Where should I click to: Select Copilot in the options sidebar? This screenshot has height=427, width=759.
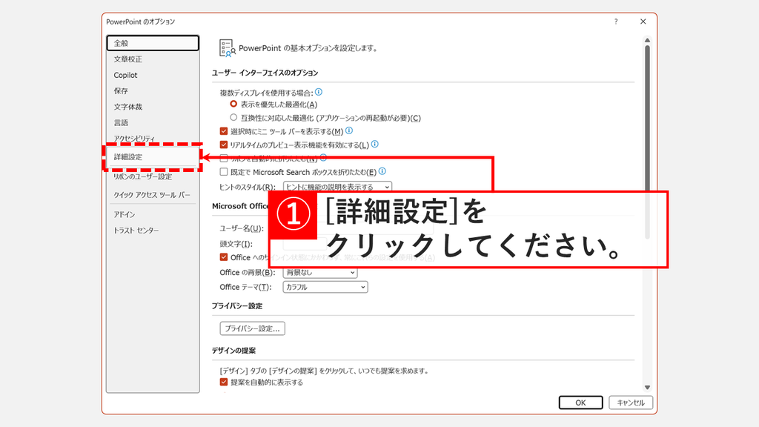(153, 75)
